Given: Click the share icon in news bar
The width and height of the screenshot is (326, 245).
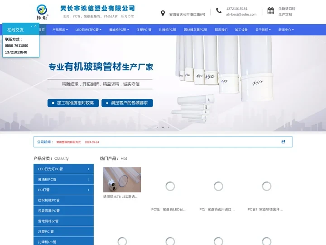Looking at the screenshot, I should click(x=283, y=142).
